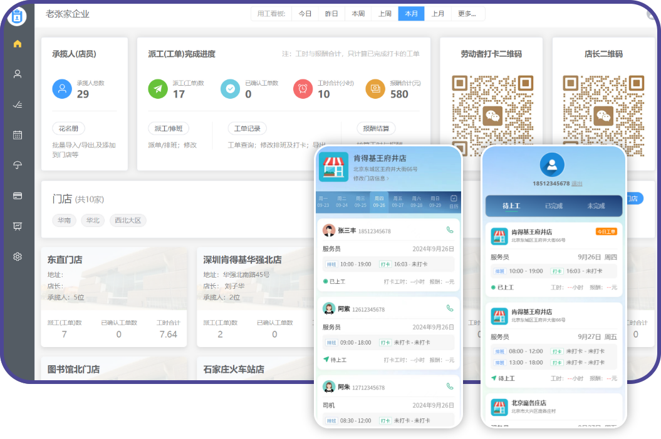Open the 工单记录 button
This screenshot has height=439, width=661.
pyautogui.click(x=247, y=128)
